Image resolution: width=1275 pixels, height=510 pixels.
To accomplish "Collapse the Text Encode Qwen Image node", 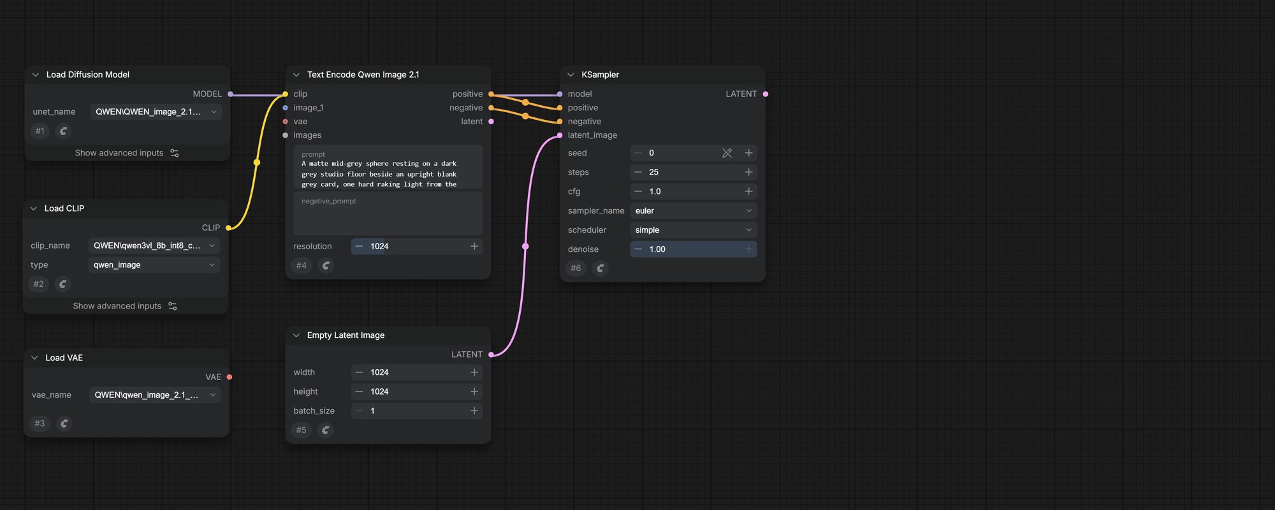I will [296, 75].
